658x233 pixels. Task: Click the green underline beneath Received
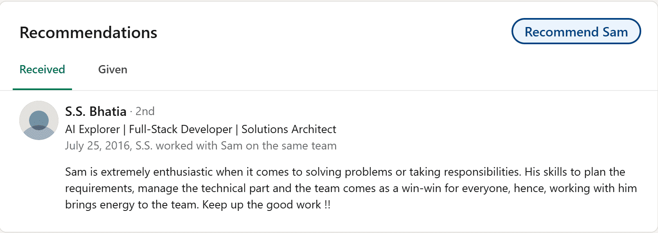pyautogui.click(x=42, y=89)
